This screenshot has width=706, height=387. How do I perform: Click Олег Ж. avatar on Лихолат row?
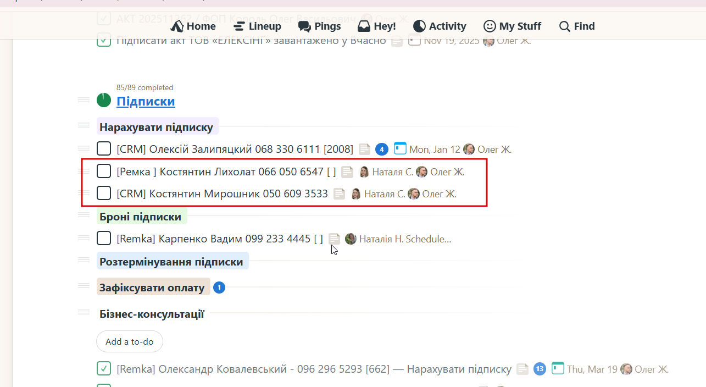click(x=422, y=172)
